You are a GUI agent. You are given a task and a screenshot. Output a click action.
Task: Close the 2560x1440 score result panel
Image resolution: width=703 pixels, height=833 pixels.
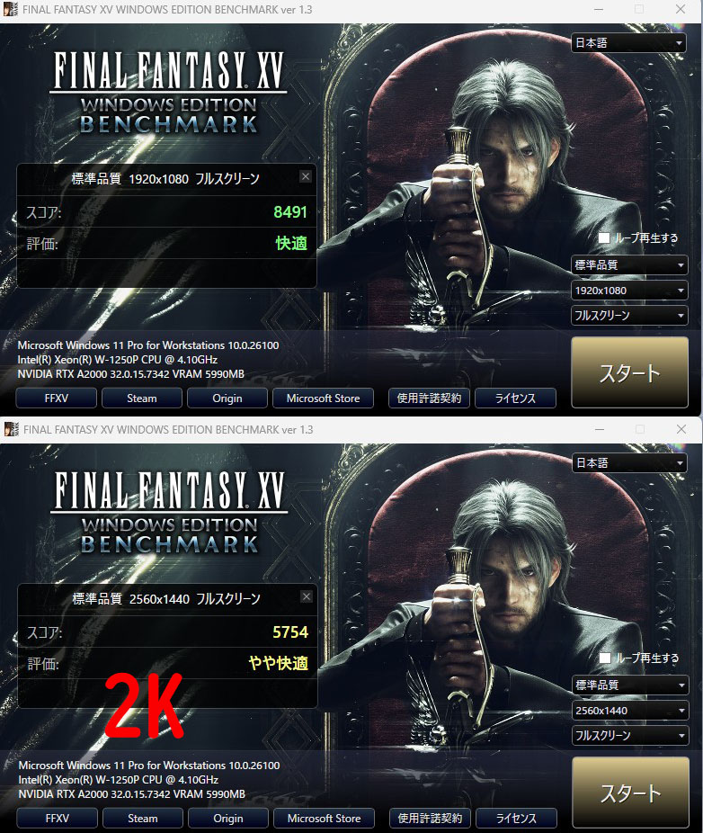tap(307, 596)
